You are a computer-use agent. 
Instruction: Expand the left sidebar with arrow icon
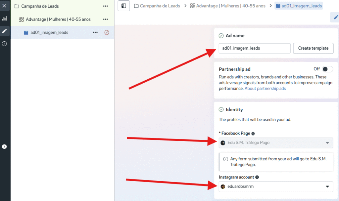coord(4,146)
